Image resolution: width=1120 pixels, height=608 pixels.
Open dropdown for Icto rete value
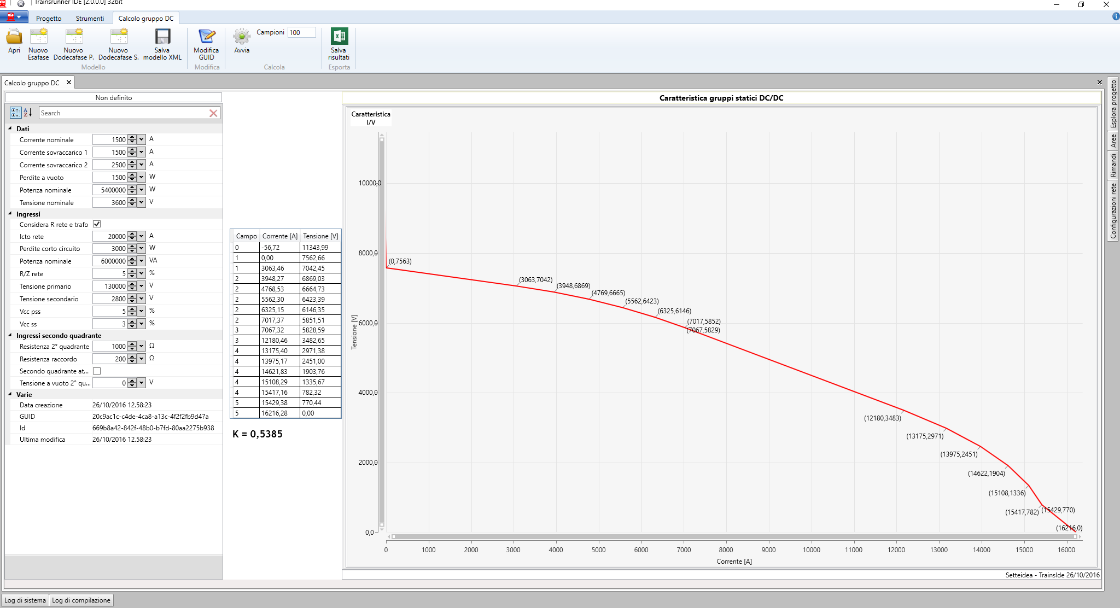click(141, 236)
